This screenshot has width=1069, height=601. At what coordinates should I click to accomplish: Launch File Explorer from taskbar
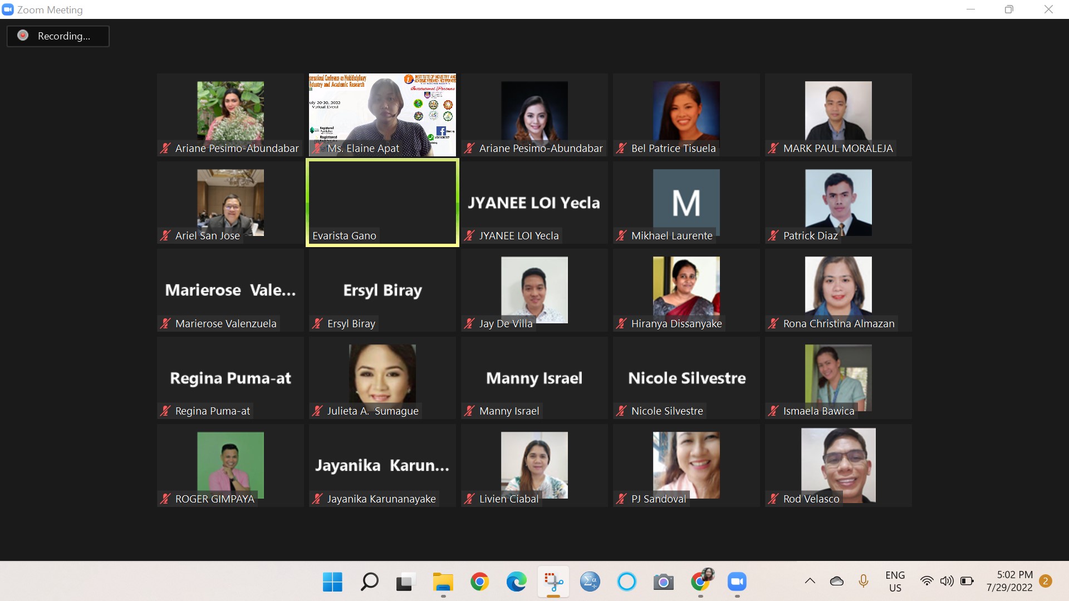pos(443,582)
